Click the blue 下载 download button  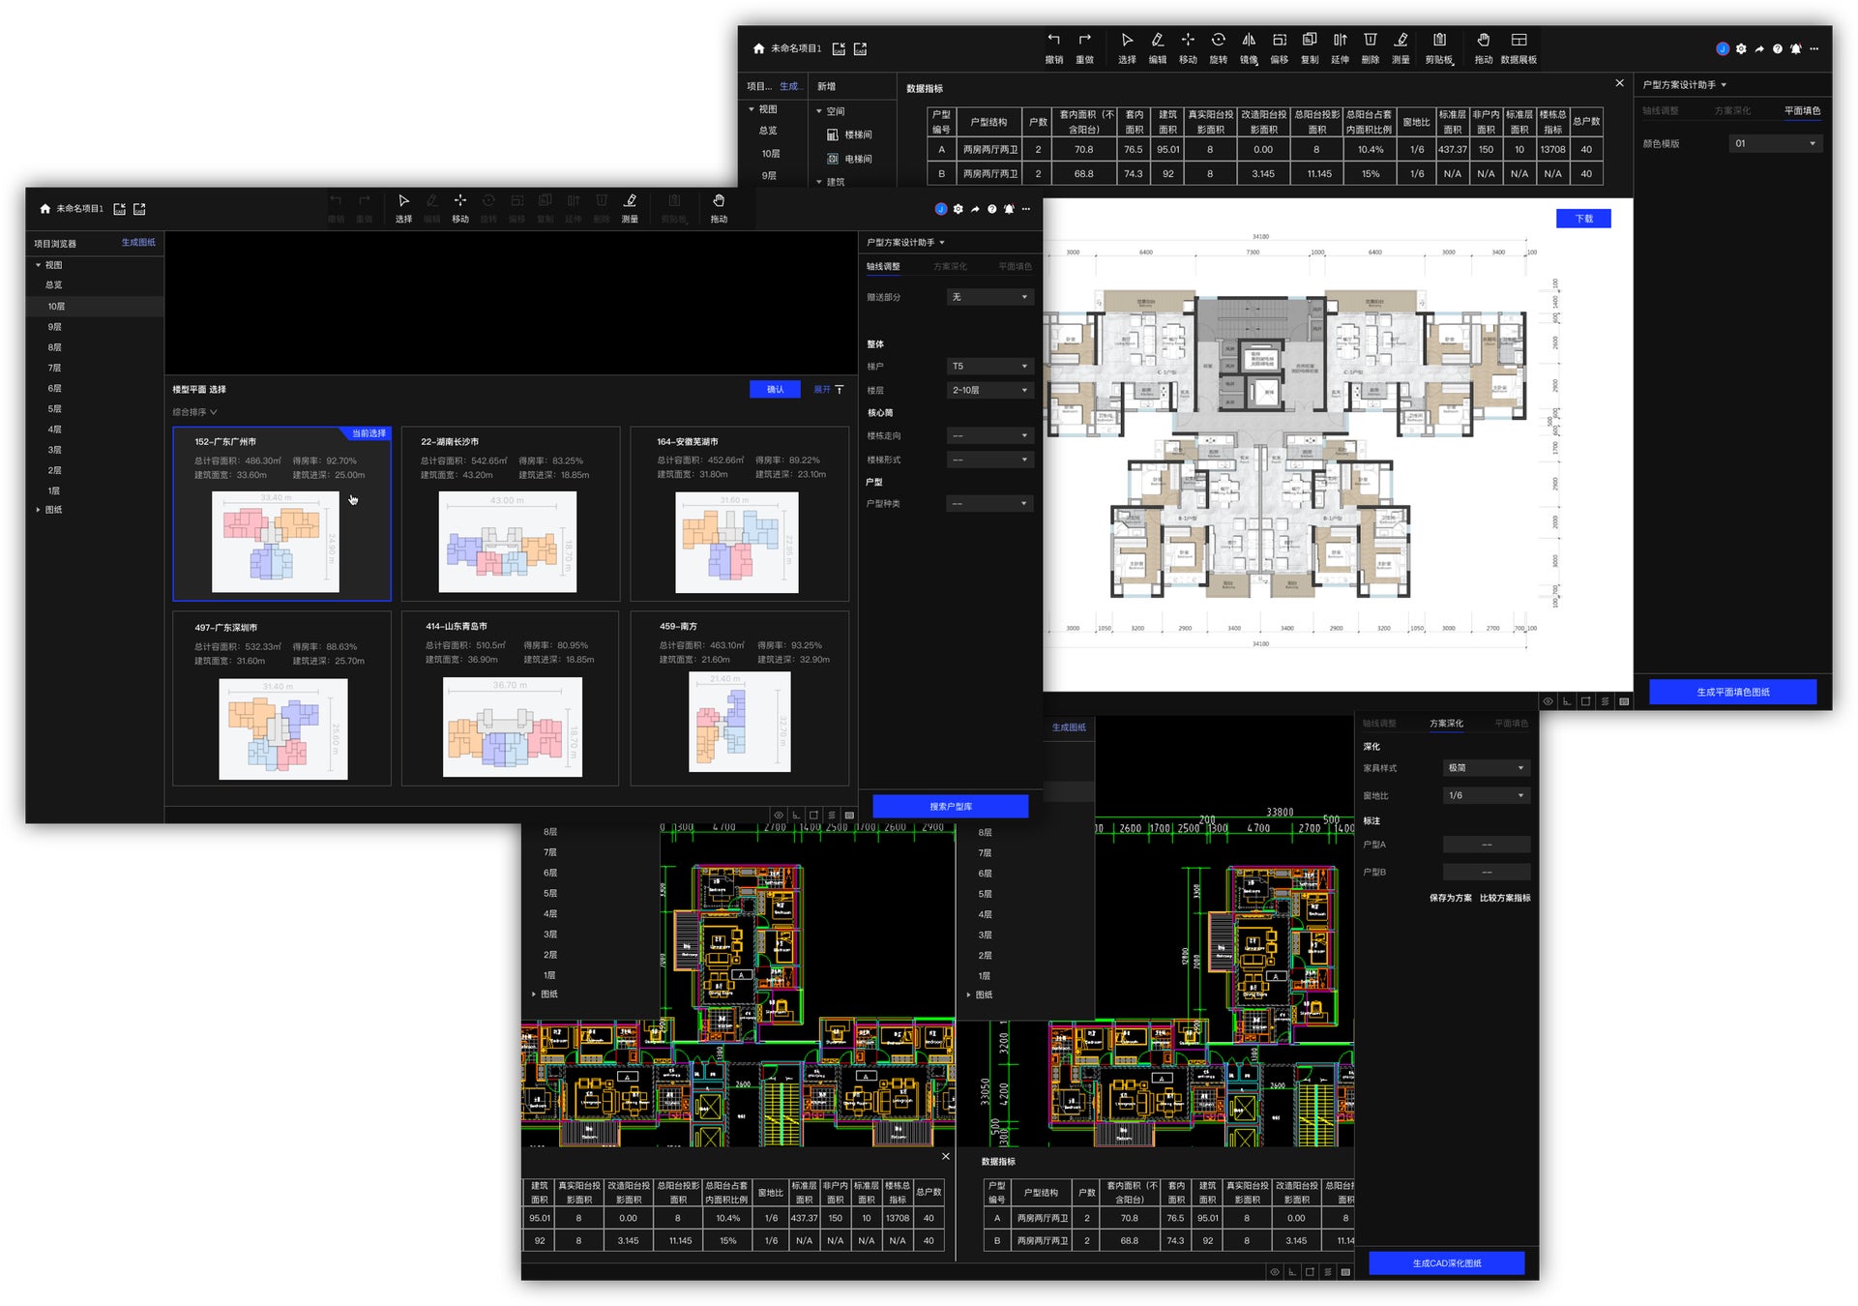(1582, 219)
